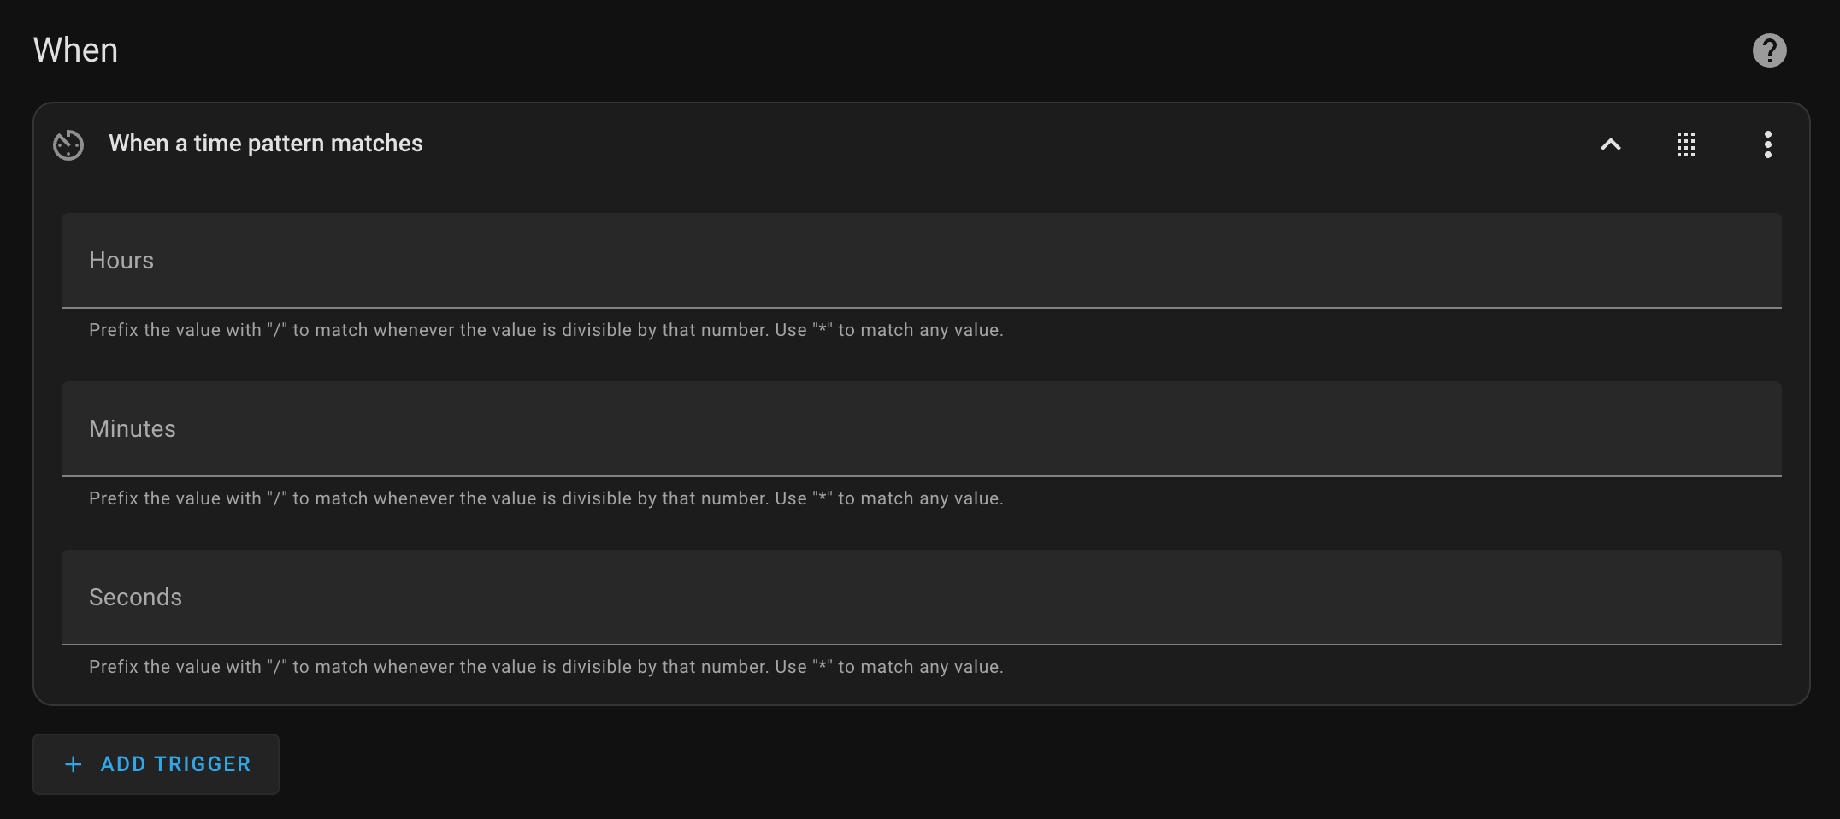Viewport: 1840px width, 819px height.
Task: Click the "Minutes" field label
Action: click(133, 429)
